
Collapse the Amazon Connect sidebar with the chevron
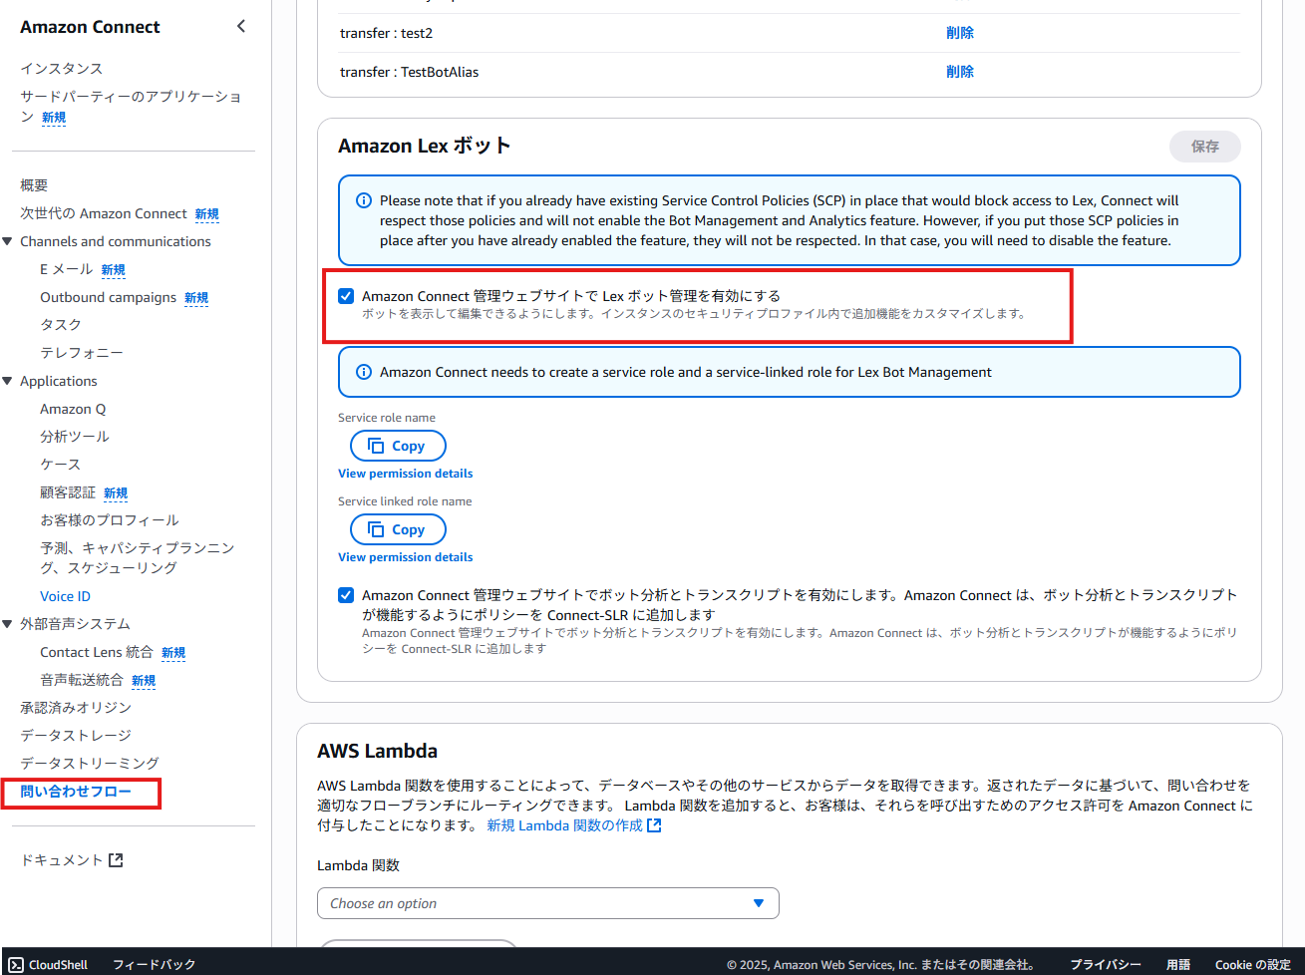tap(241, 26)
